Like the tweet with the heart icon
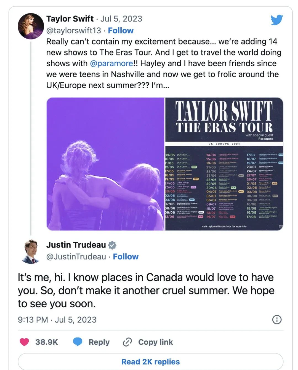Image resolution: width=298 pixels, height=370 pixels. [x=25, y=342]
